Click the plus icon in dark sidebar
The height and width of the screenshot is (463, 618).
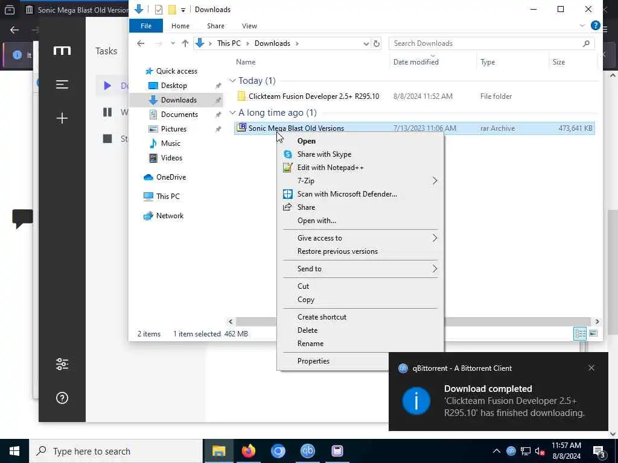coord(62,118)
